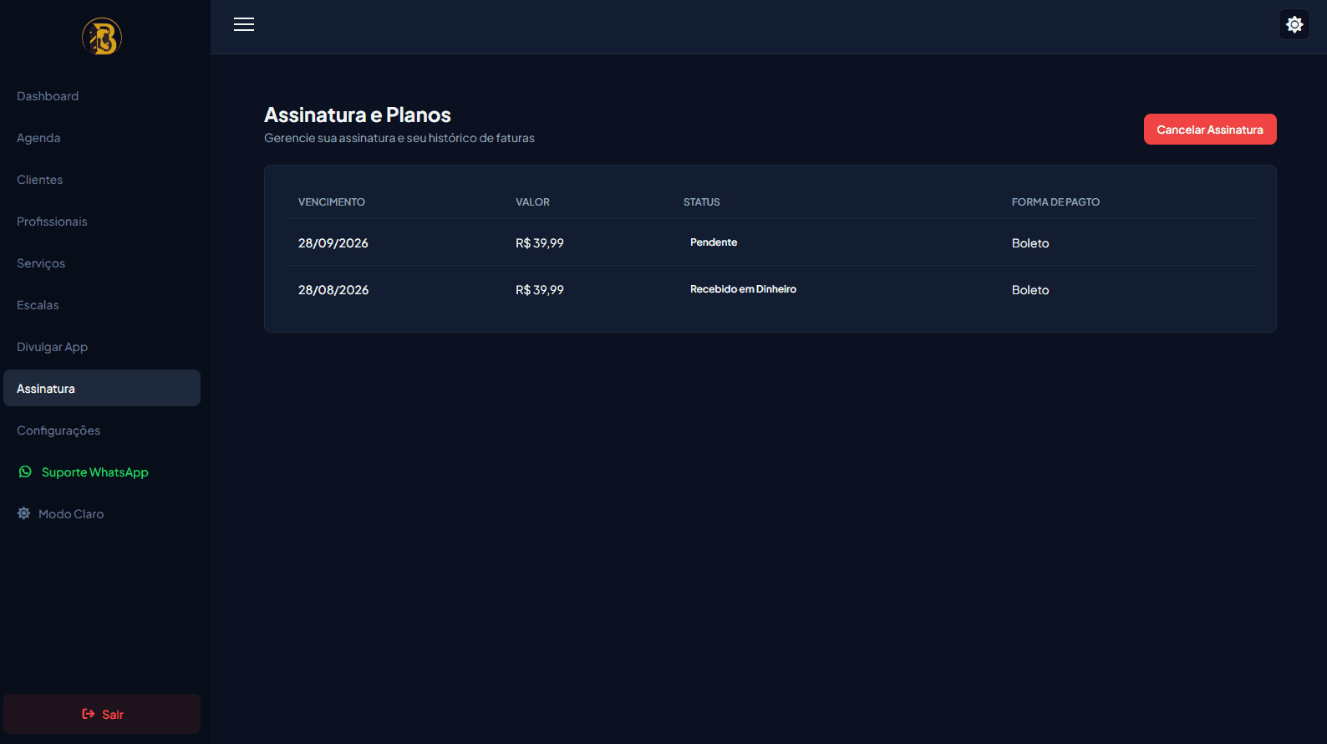Click the VALOR column header
1327x744 pixels.
click(532, 202)
